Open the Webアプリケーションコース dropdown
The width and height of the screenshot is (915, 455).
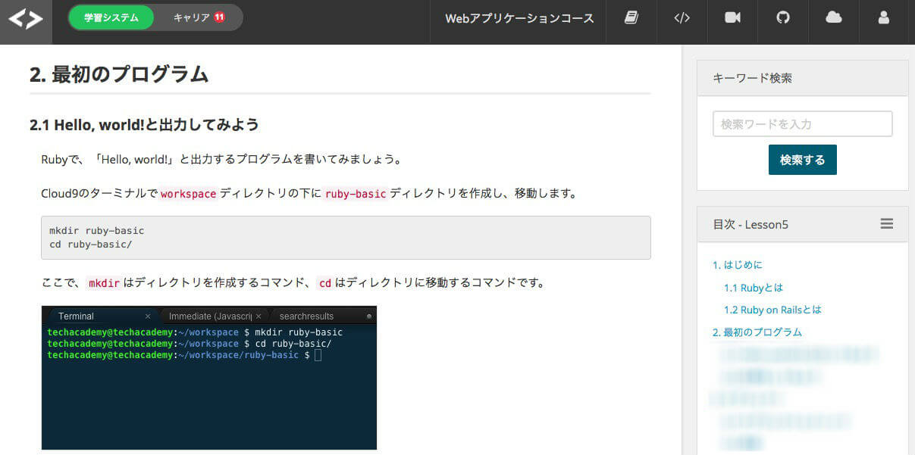click(518, 18)
